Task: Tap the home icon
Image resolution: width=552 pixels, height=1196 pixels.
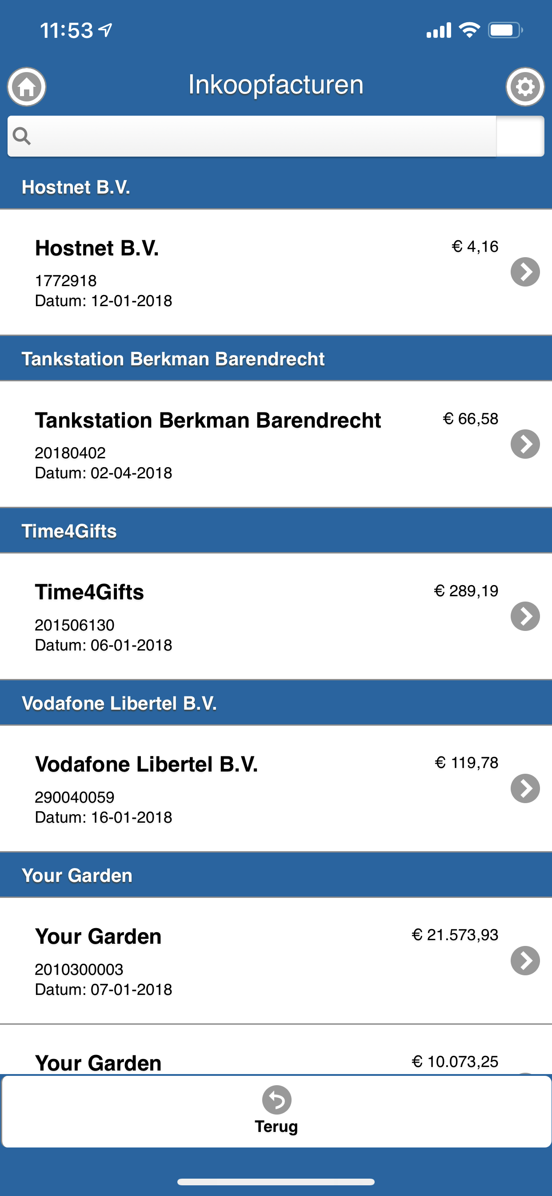Action: [26, 87]
